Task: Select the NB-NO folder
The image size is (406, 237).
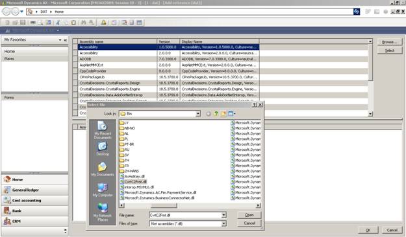Action: 127,128
